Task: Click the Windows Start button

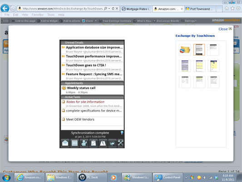Action: click(x=6, y=177)
